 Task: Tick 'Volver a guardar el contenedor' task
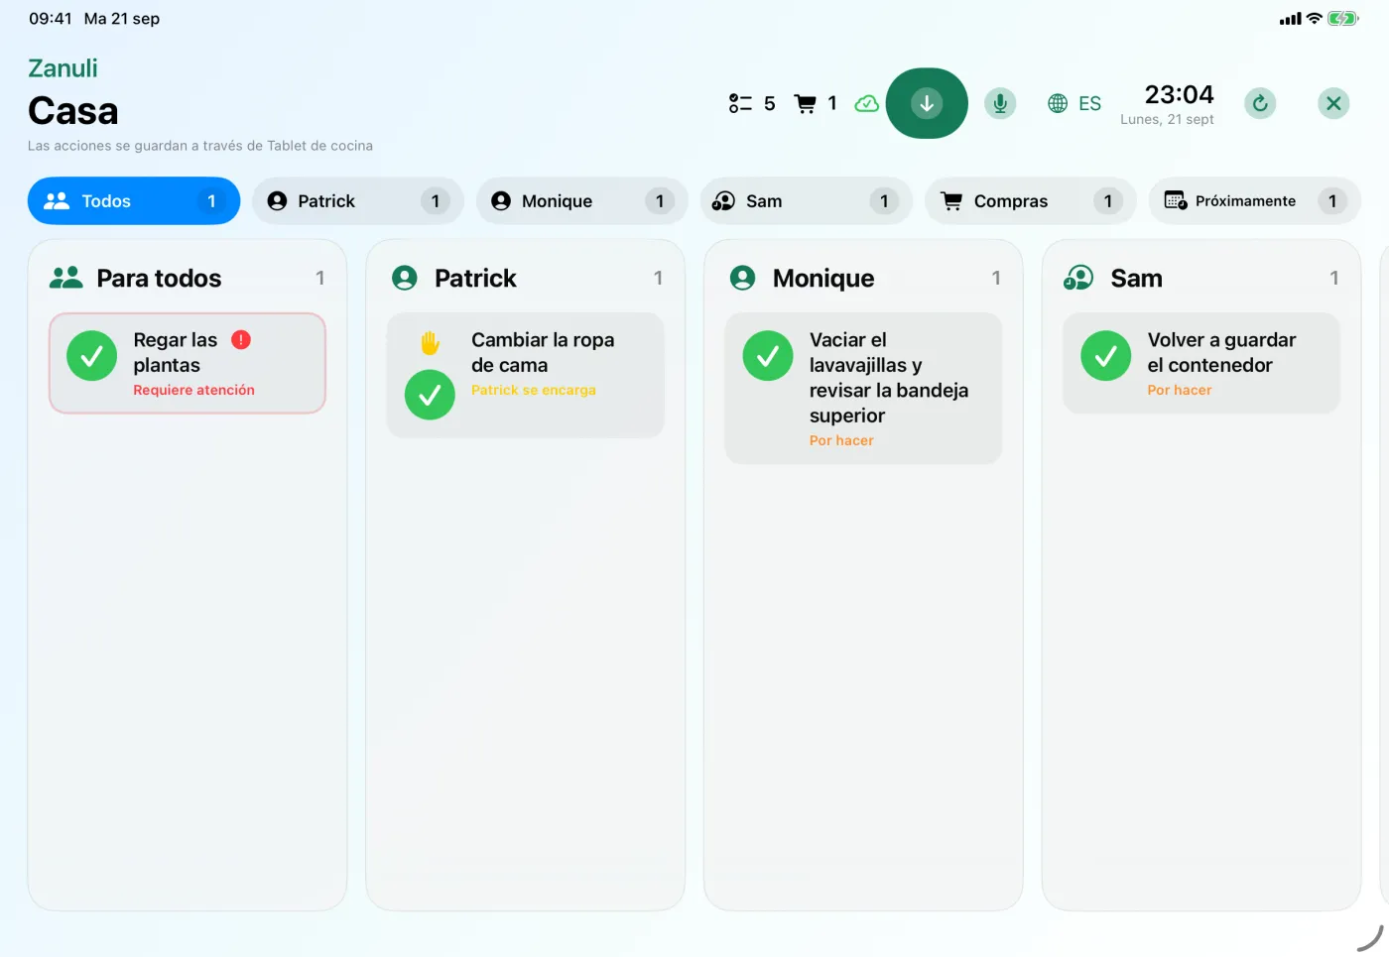click(x=1106, y=356)
